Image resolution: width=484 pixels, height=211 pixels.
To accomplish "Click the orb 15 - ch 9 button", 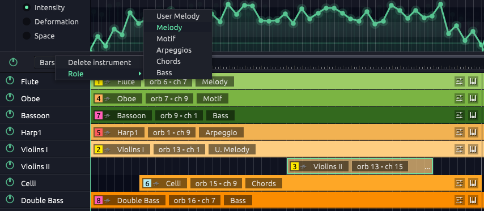I will click(216, 184).
